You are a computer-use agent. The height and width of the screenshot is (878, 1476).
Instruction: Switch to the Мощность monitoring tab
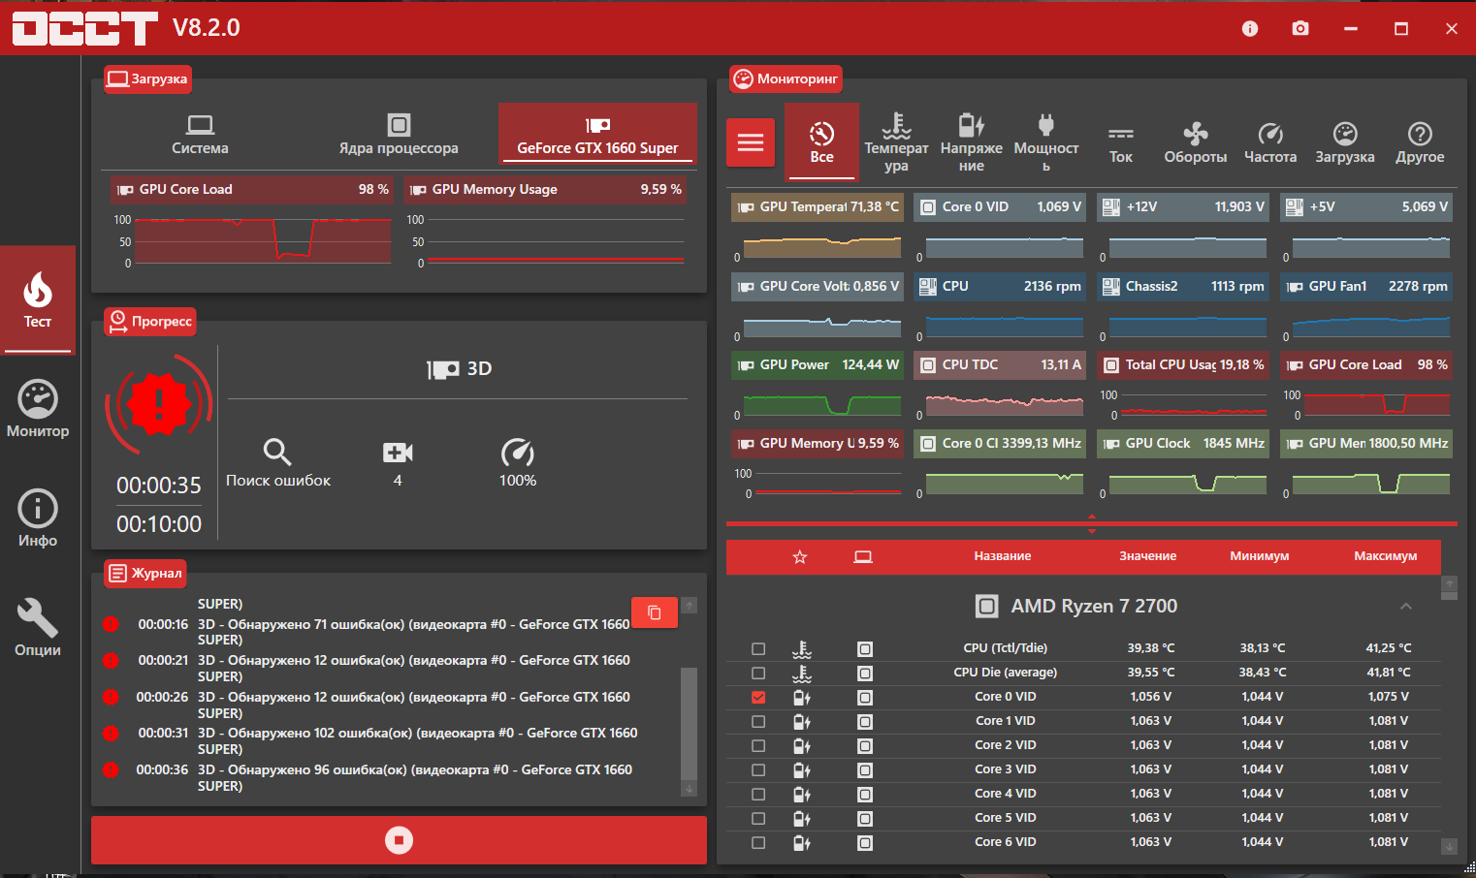[x=1045, y=142]
